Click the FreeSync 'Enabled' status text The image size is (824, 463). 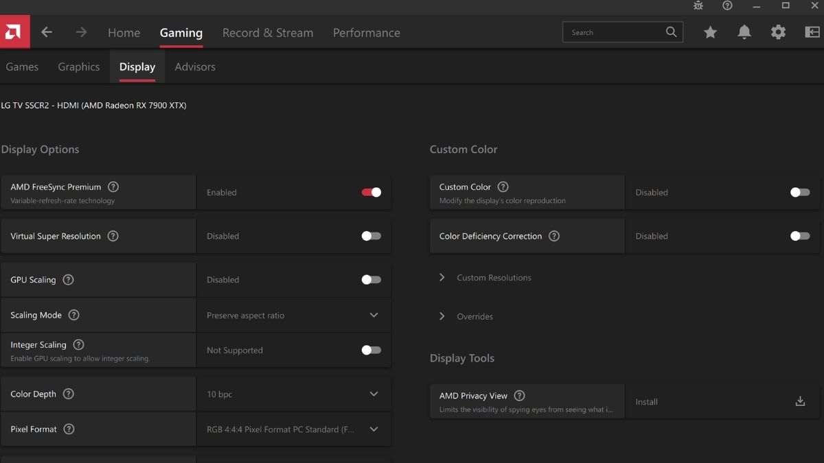click(x=222, y=193)
